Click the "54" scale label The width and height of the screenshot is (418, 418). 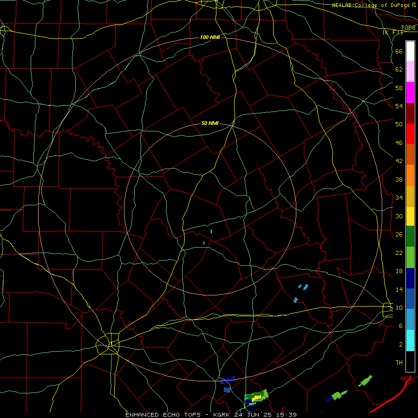click(399, 106)
